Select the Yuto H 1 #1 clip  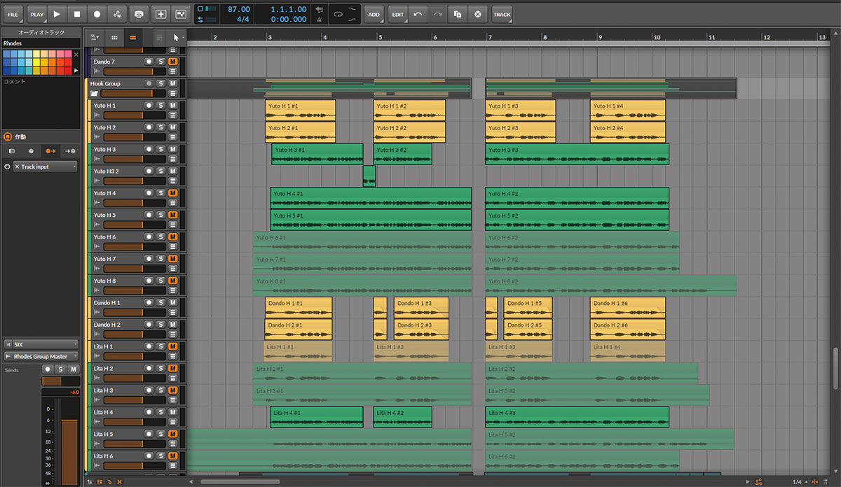click(x=300, y=111)
